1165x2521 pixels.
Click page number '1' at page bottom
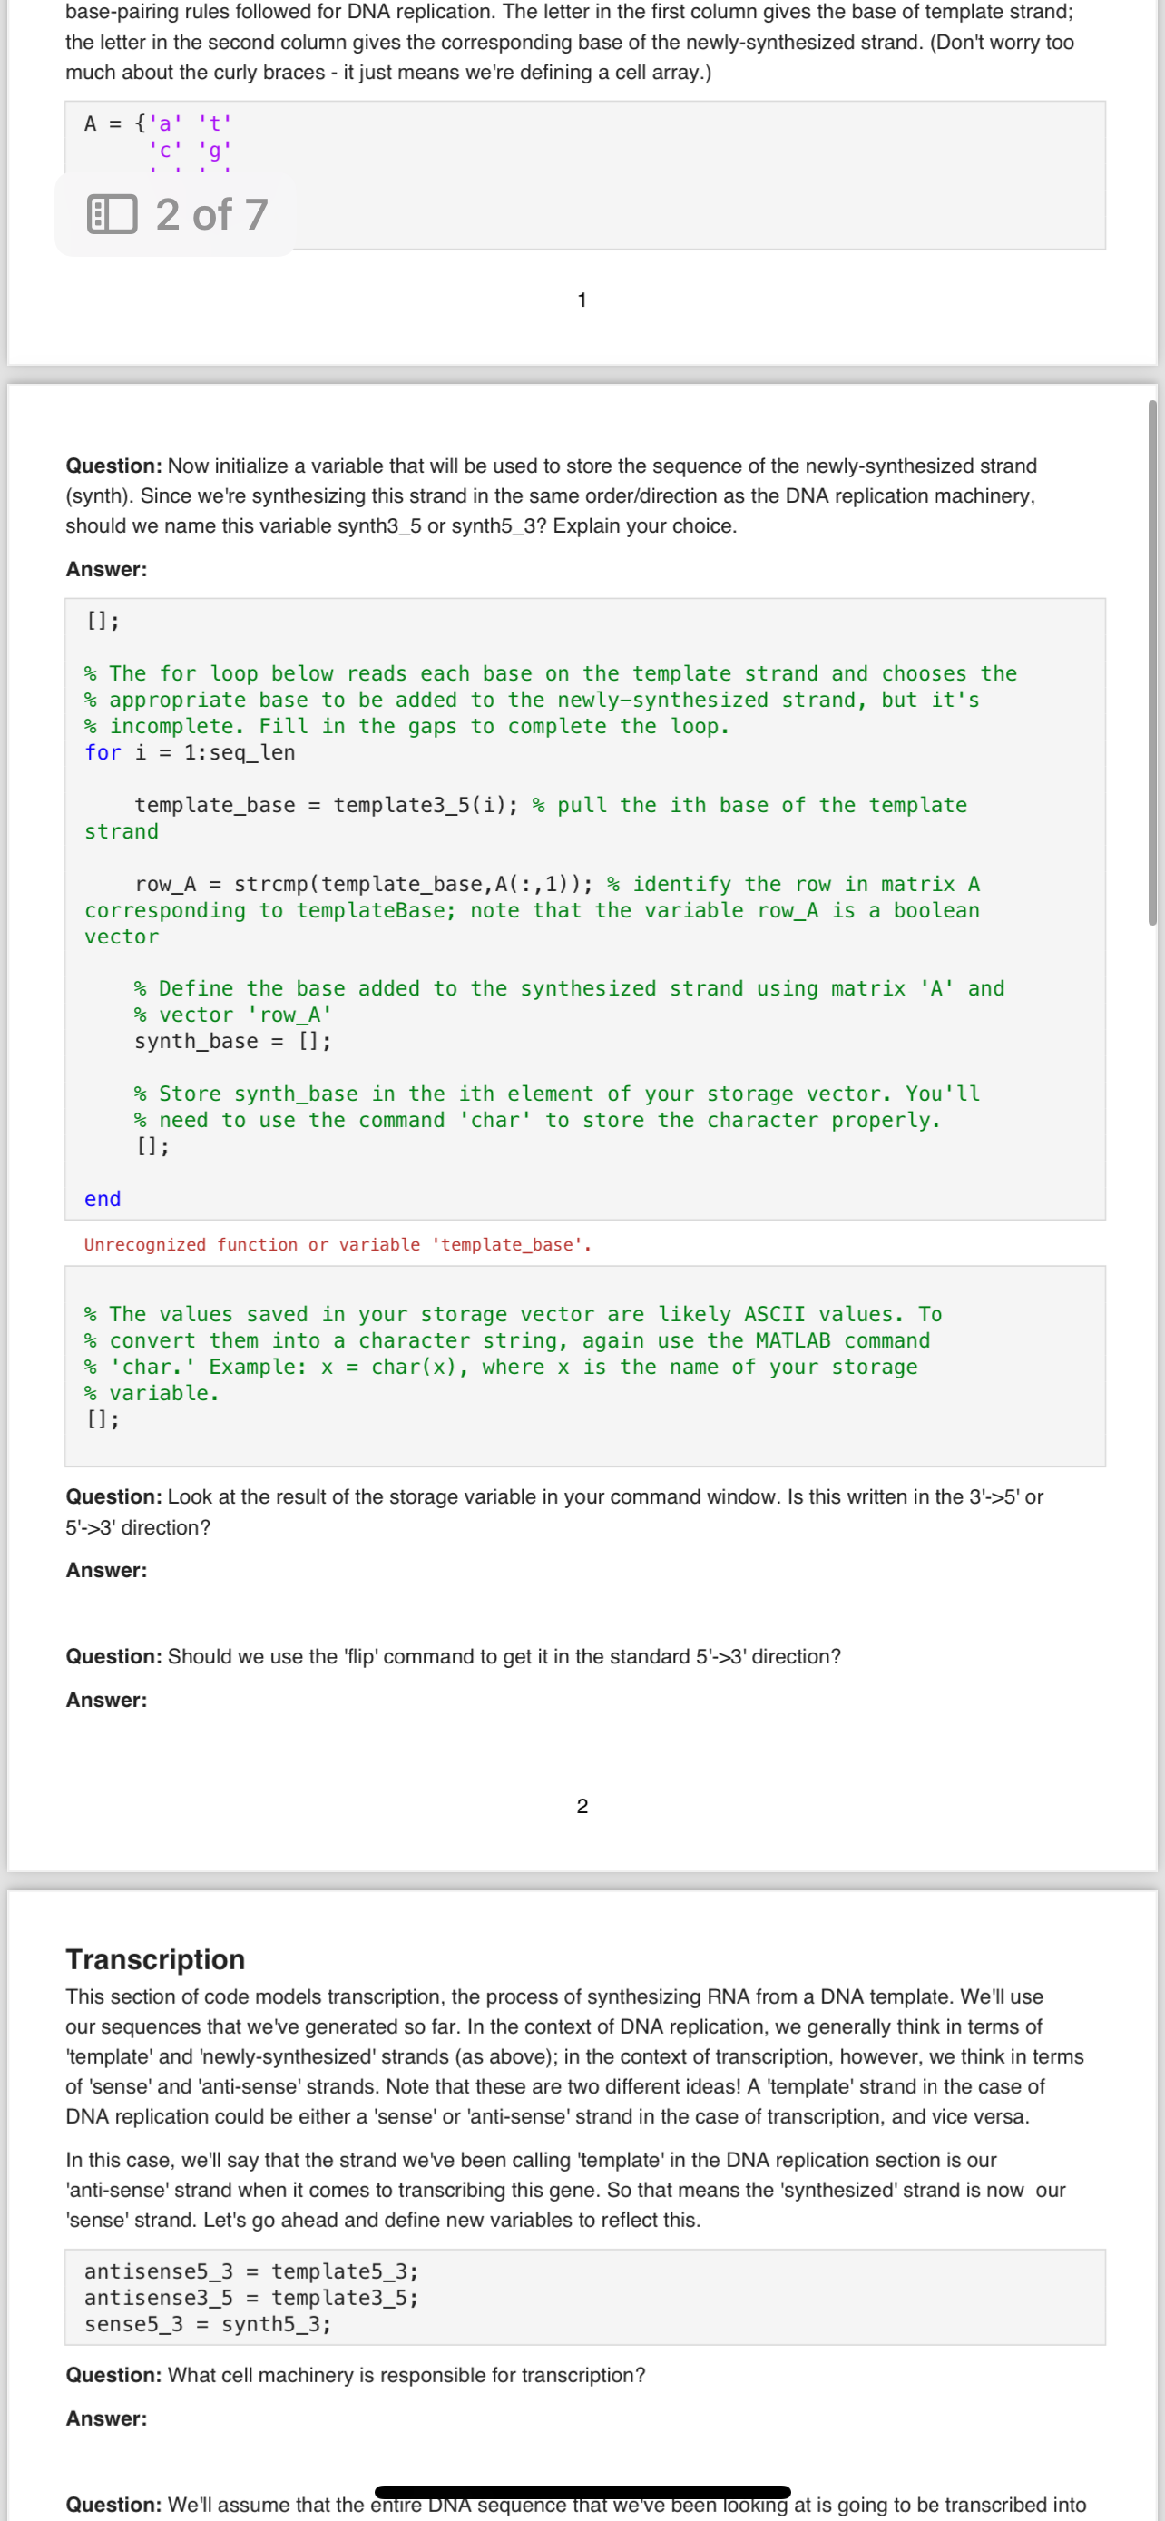coord(582,300)
